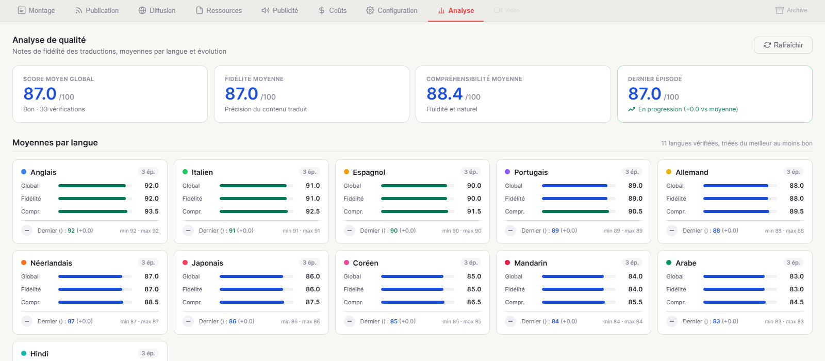Open the Montage tab

(x=36, y=10)
